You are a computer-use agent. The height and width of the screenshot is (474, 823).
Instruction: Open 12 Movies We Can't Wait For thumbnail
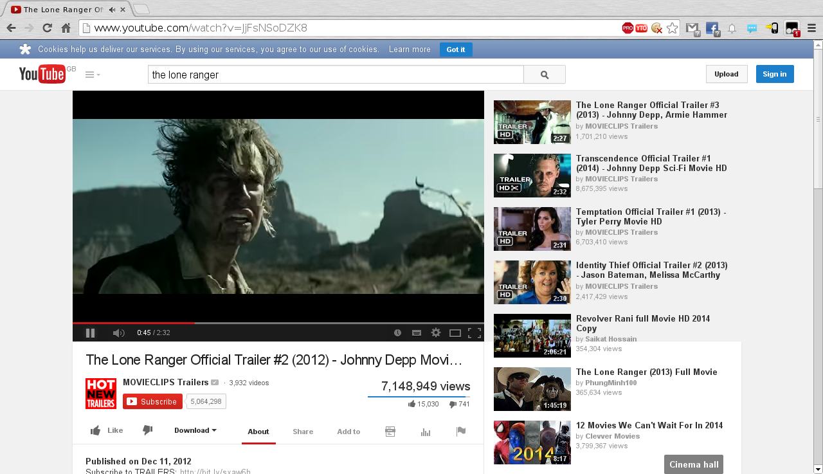click(532, 442)
